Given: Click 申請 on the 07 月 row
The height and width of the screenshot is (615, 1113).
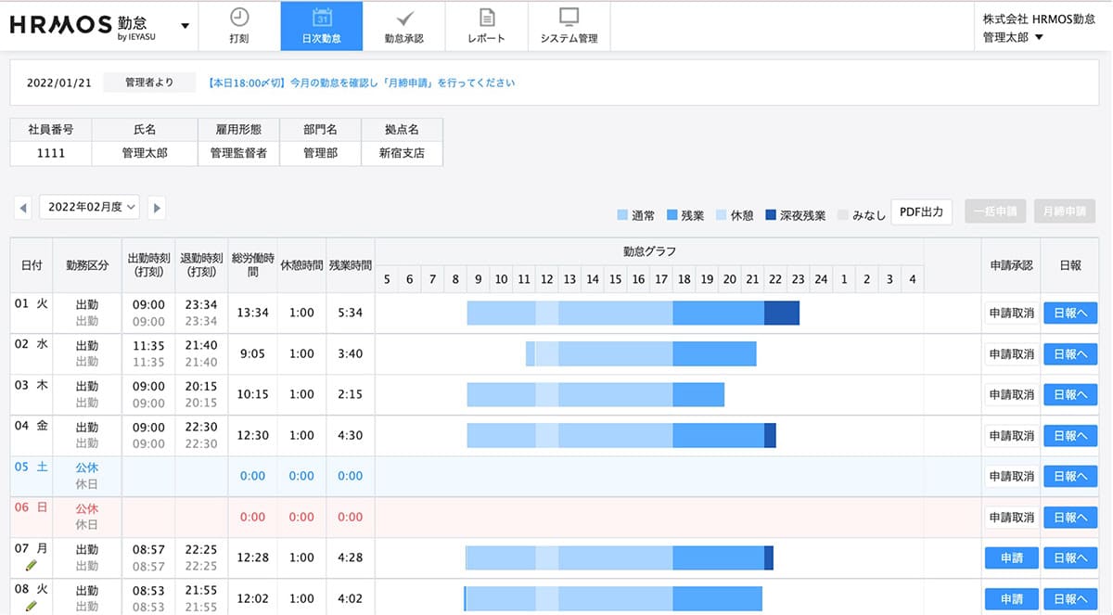Looking at the screenshot, I should coord(1010,557).
